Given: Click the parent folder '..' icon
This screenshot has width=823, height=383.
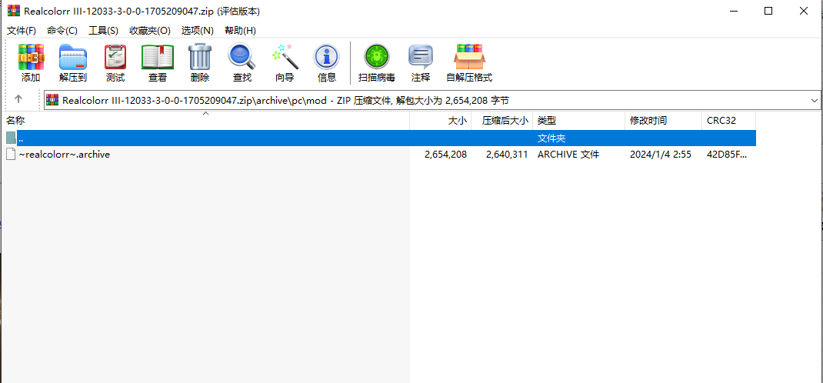Looking at the screenshot, I should [11, 138].
